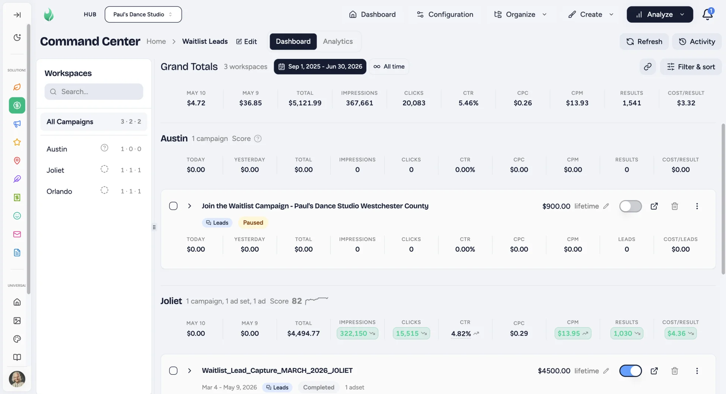The height and width of the screenshot is (394, 726).
Task: Open more options for Westchester County campaign
Action: coord(697,206)
